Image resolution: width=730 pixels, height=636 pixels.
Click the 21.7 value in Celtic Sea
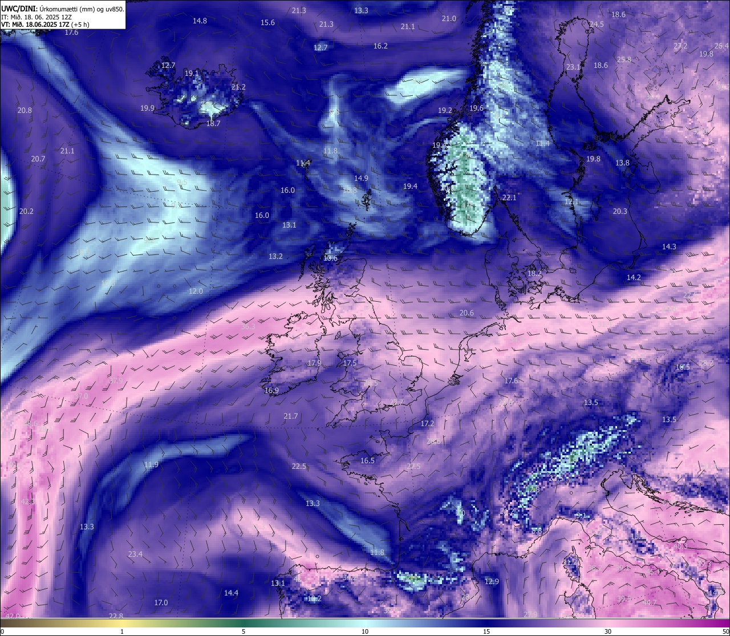coord(291,416)
